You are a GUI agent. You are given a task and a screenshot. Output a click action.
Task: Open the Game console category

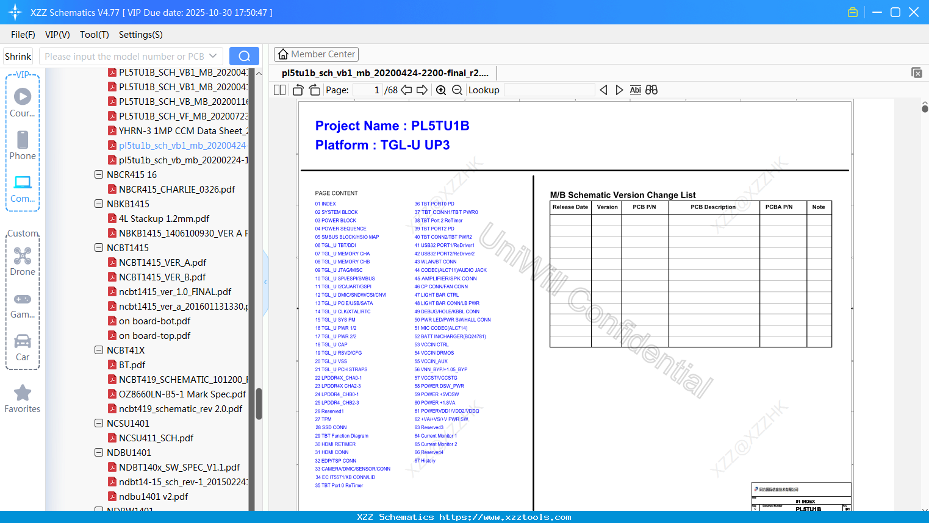click(x=23, y=305)
